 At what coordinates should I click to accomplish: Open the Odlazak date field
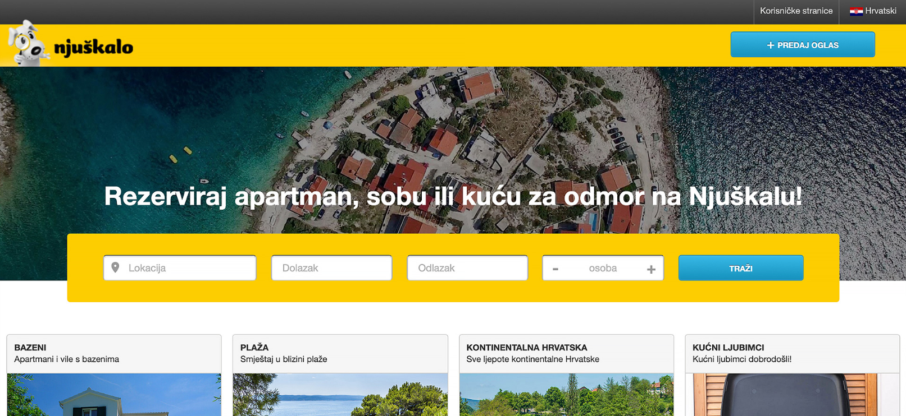click(467, 268)
